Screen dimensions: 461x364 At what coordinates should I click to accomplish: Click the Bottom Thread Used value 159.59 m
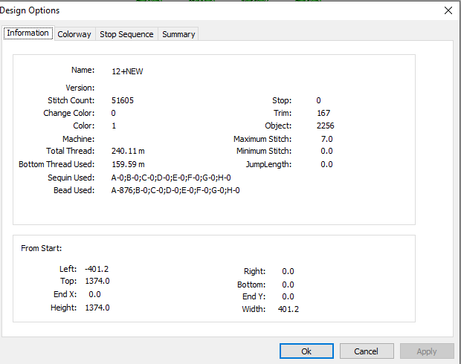pyautogui.click(x=128, y=164)
